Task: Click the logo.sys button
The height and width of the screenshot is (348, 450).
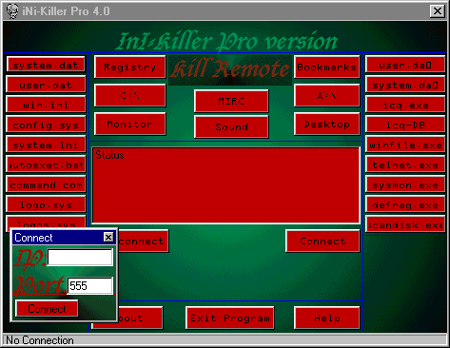Action: pyautogui.click(x=46, y=204)
